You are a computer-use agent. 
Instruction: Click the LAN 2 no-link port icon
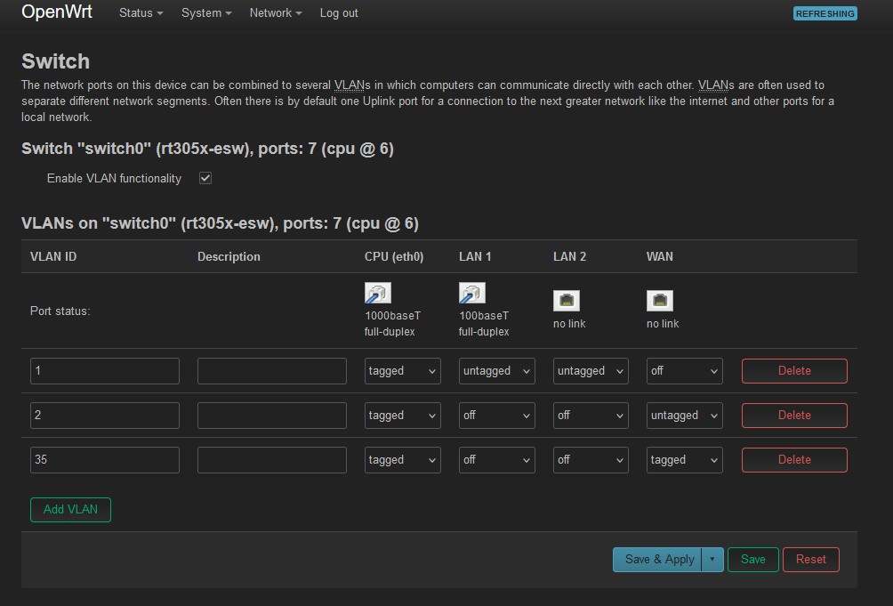(x=566, y=301)
